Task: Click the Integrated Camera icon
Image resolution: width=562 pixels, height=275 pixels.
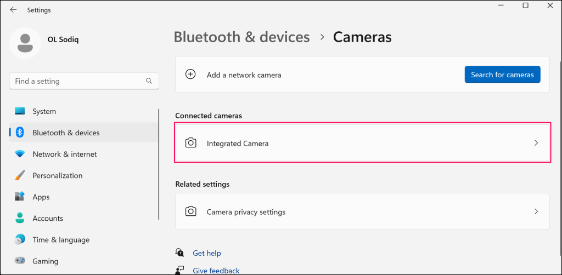Action: [x=190, y=143]
